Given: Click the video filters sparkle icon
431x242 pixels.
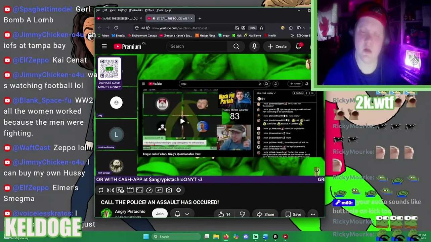Looking at the screenshot, I should coord(159,190).
